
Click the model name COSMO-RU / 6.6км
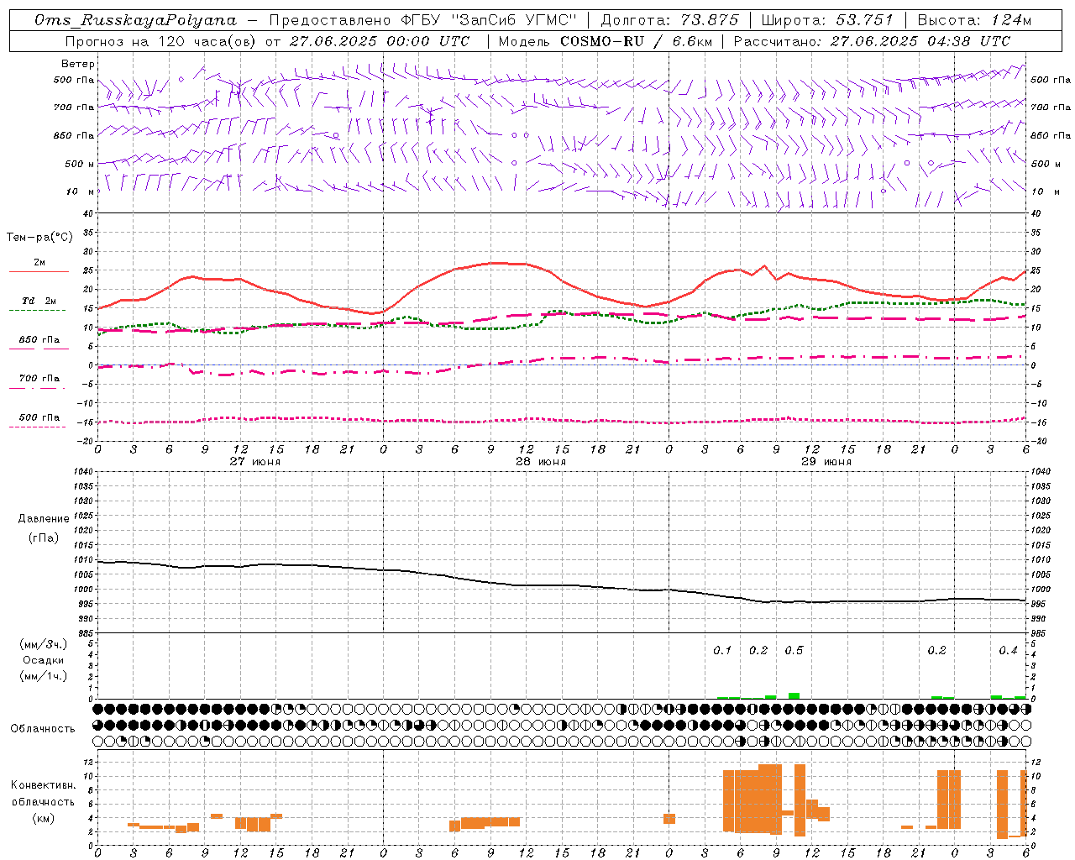point(637,41)
